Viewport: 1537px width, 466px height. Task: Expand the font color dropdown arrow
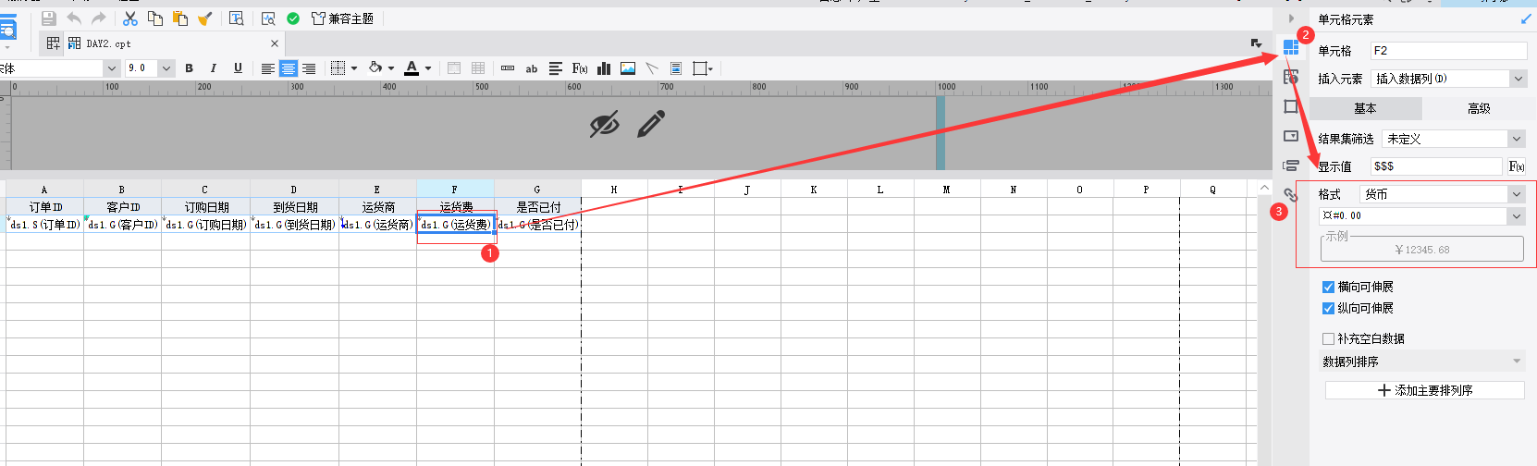(x=428, y=68)
